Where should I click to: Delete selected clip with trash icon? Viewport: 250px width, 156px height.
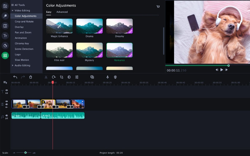pyautogui.click(x=31, y=77)
